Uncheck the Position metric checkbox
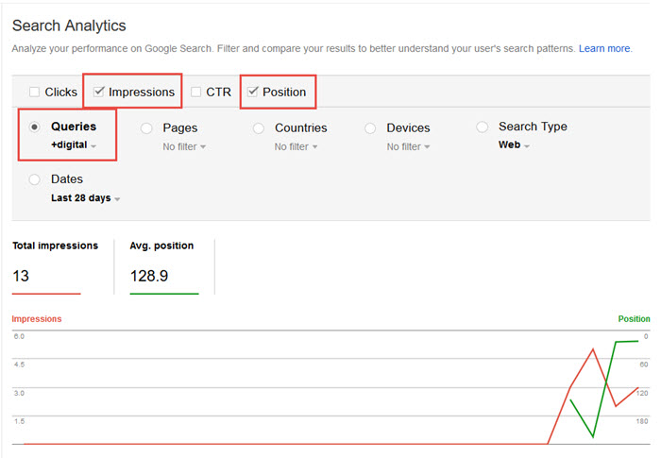This screenshot has height=458, width=661. tap(252, 93)
